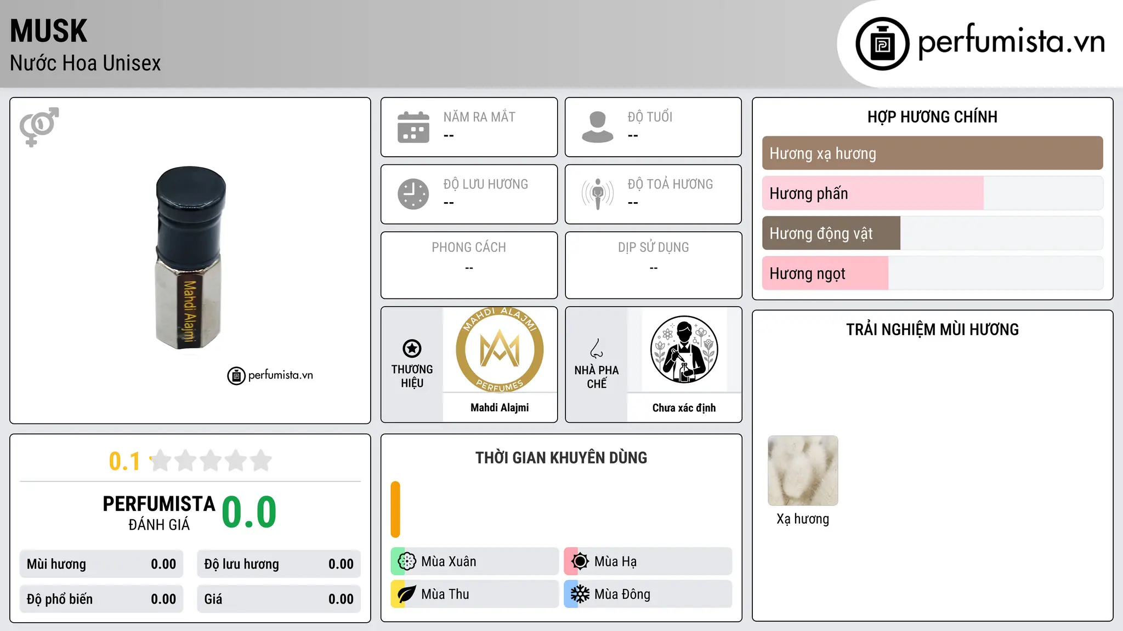Click the person icon for Độ Tuổi
Screen dimensions: 1123x631
click(x=598, y=127)
